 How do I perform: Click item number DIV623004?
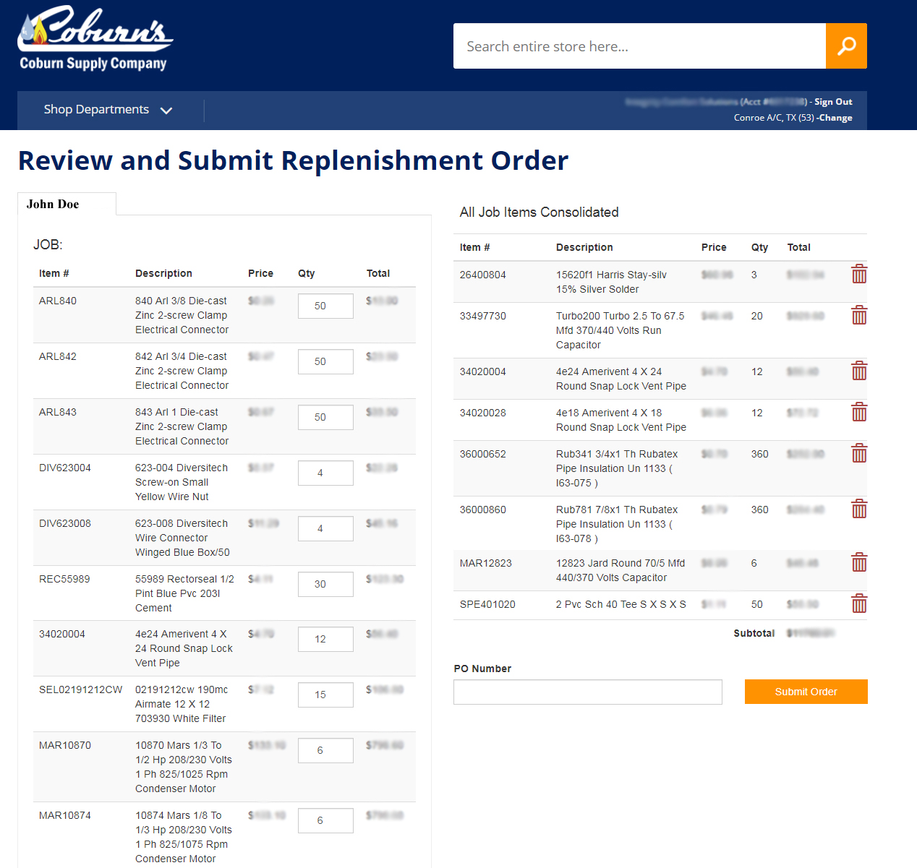(x=65, y=468)
